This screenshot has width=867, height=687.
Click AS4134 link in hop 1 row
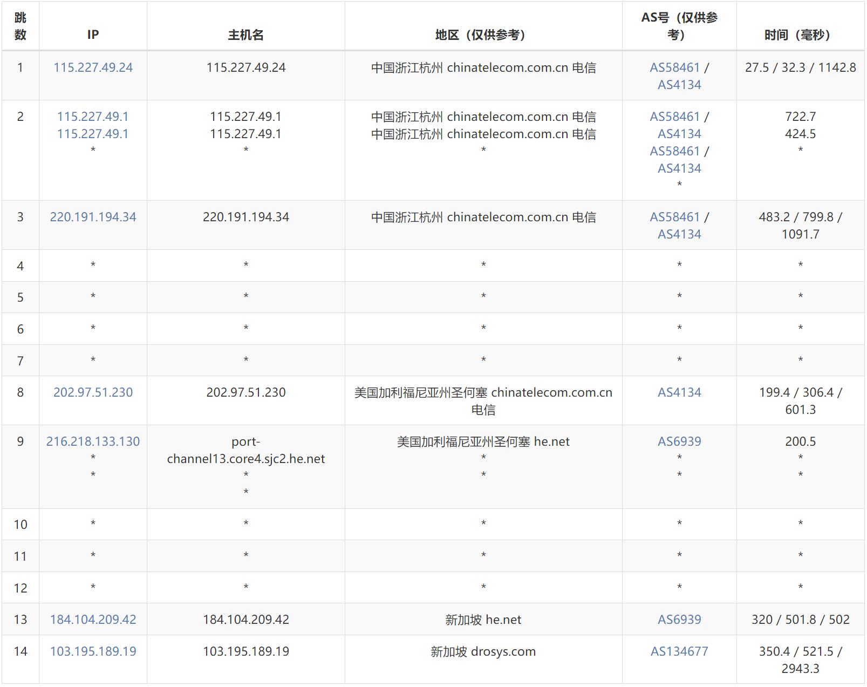point(679,85)
